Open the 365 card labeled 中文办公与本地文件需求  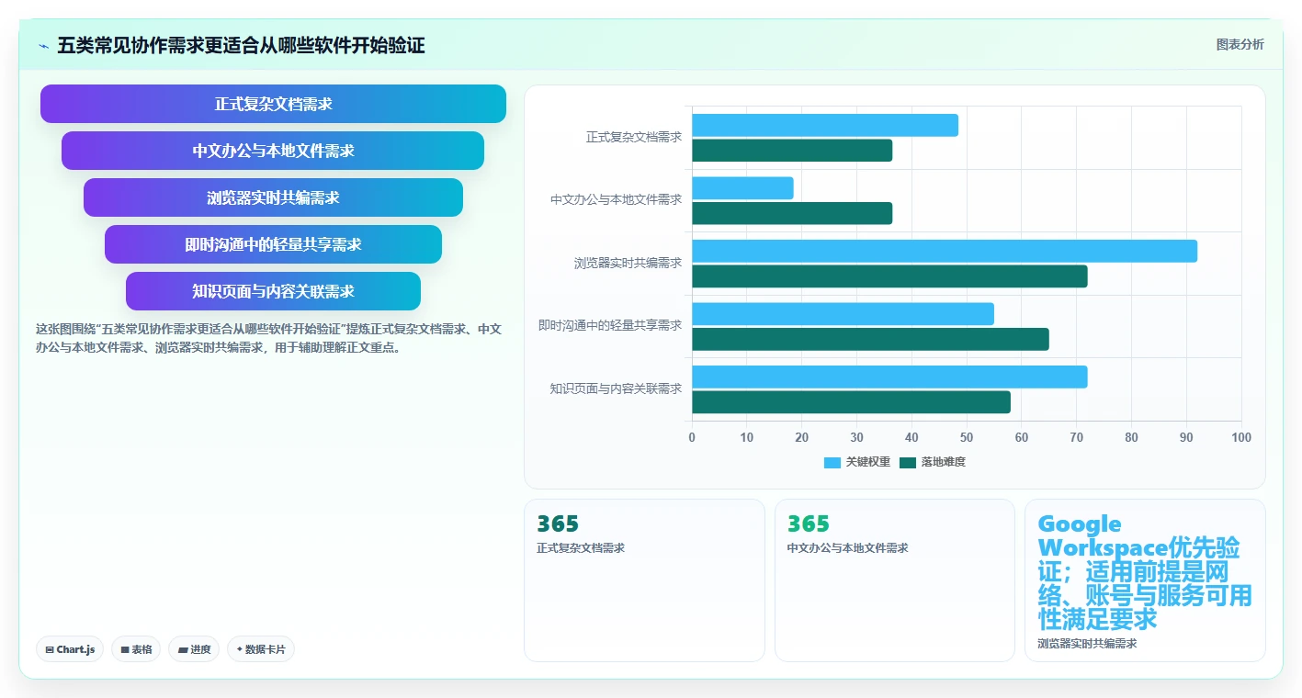[895, 580]
